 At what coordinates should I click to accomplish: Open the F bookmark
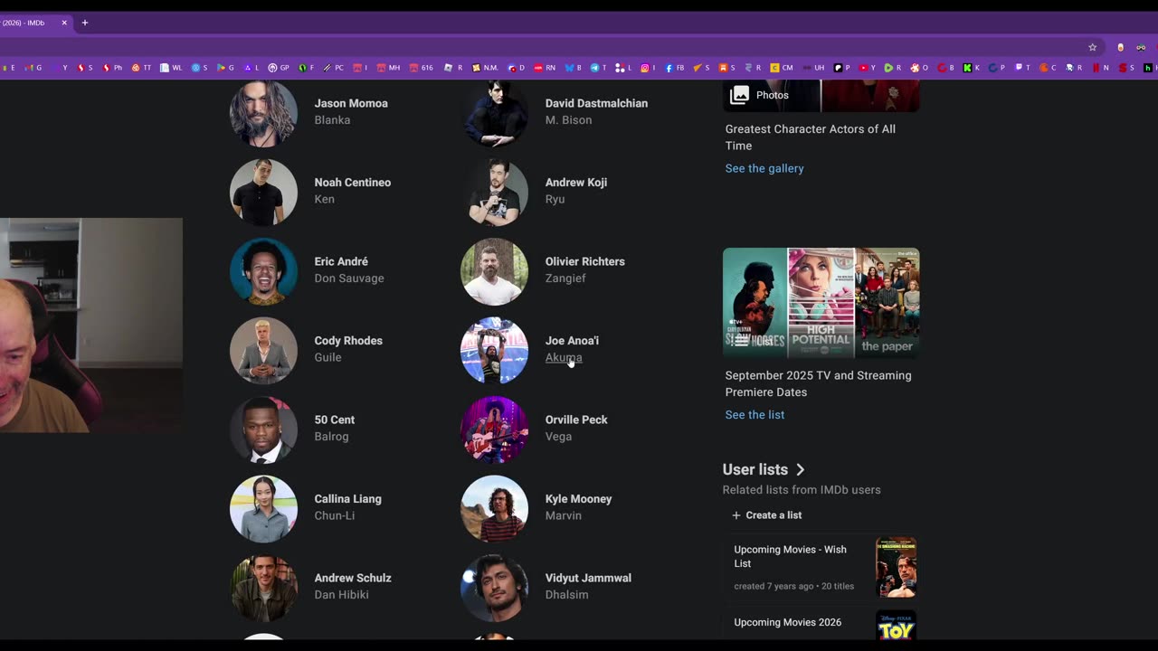click(x=307, y=68)
